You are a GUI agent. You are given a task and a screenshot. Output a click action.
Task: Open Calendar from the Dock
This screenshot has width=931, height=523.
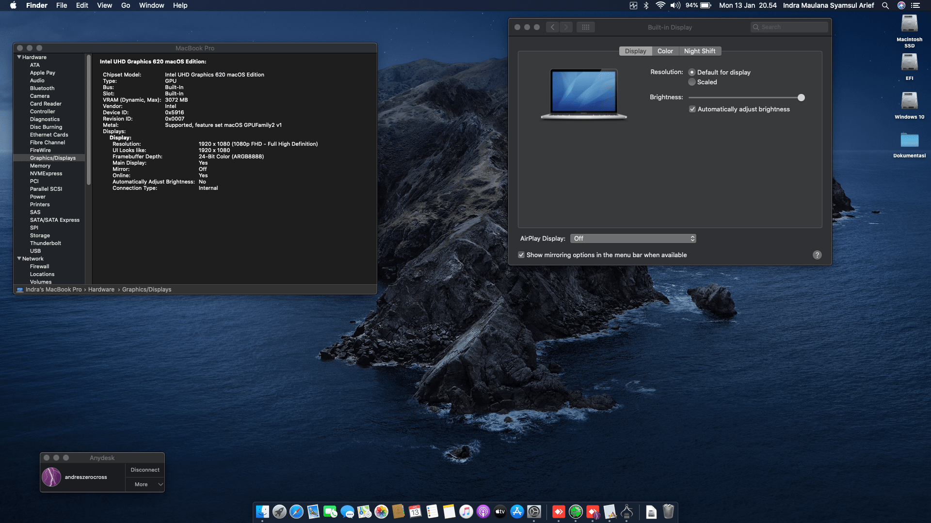(x=415, y=511)
